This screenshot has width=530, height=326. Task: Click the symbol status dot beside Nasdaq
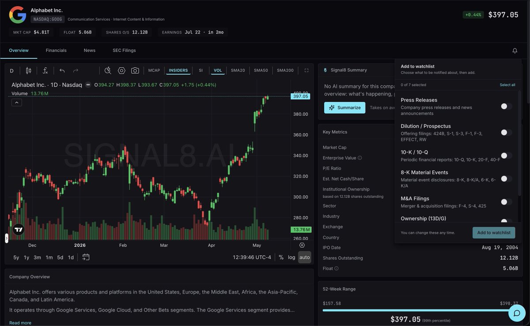point(88,84)
